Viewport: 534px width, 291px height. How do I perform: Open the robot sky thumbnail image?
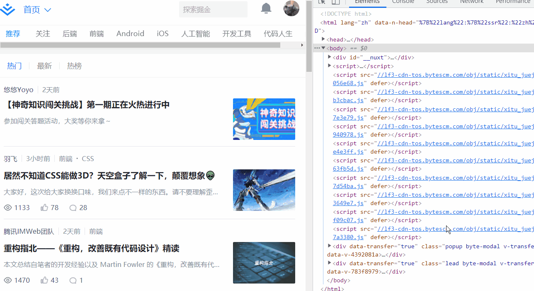click(264, 190)
